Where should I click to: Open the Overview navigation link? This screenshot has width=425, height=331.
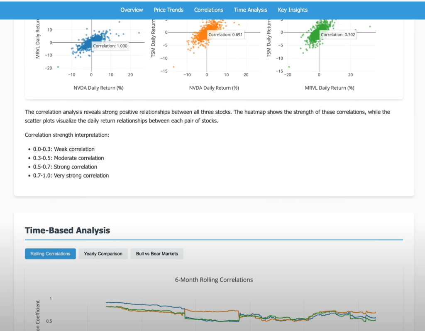click(x=132, y=10)
